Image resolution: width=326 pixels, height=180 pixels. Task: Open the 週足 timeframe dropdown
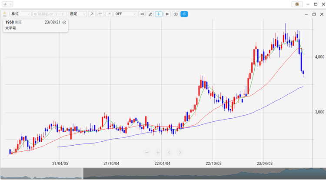point(78,14)
